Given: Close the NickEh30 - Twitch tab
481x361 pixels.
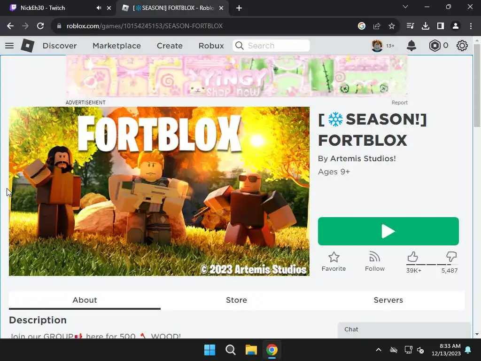Looking at the screenshot, I should click(x=109, y=8).
